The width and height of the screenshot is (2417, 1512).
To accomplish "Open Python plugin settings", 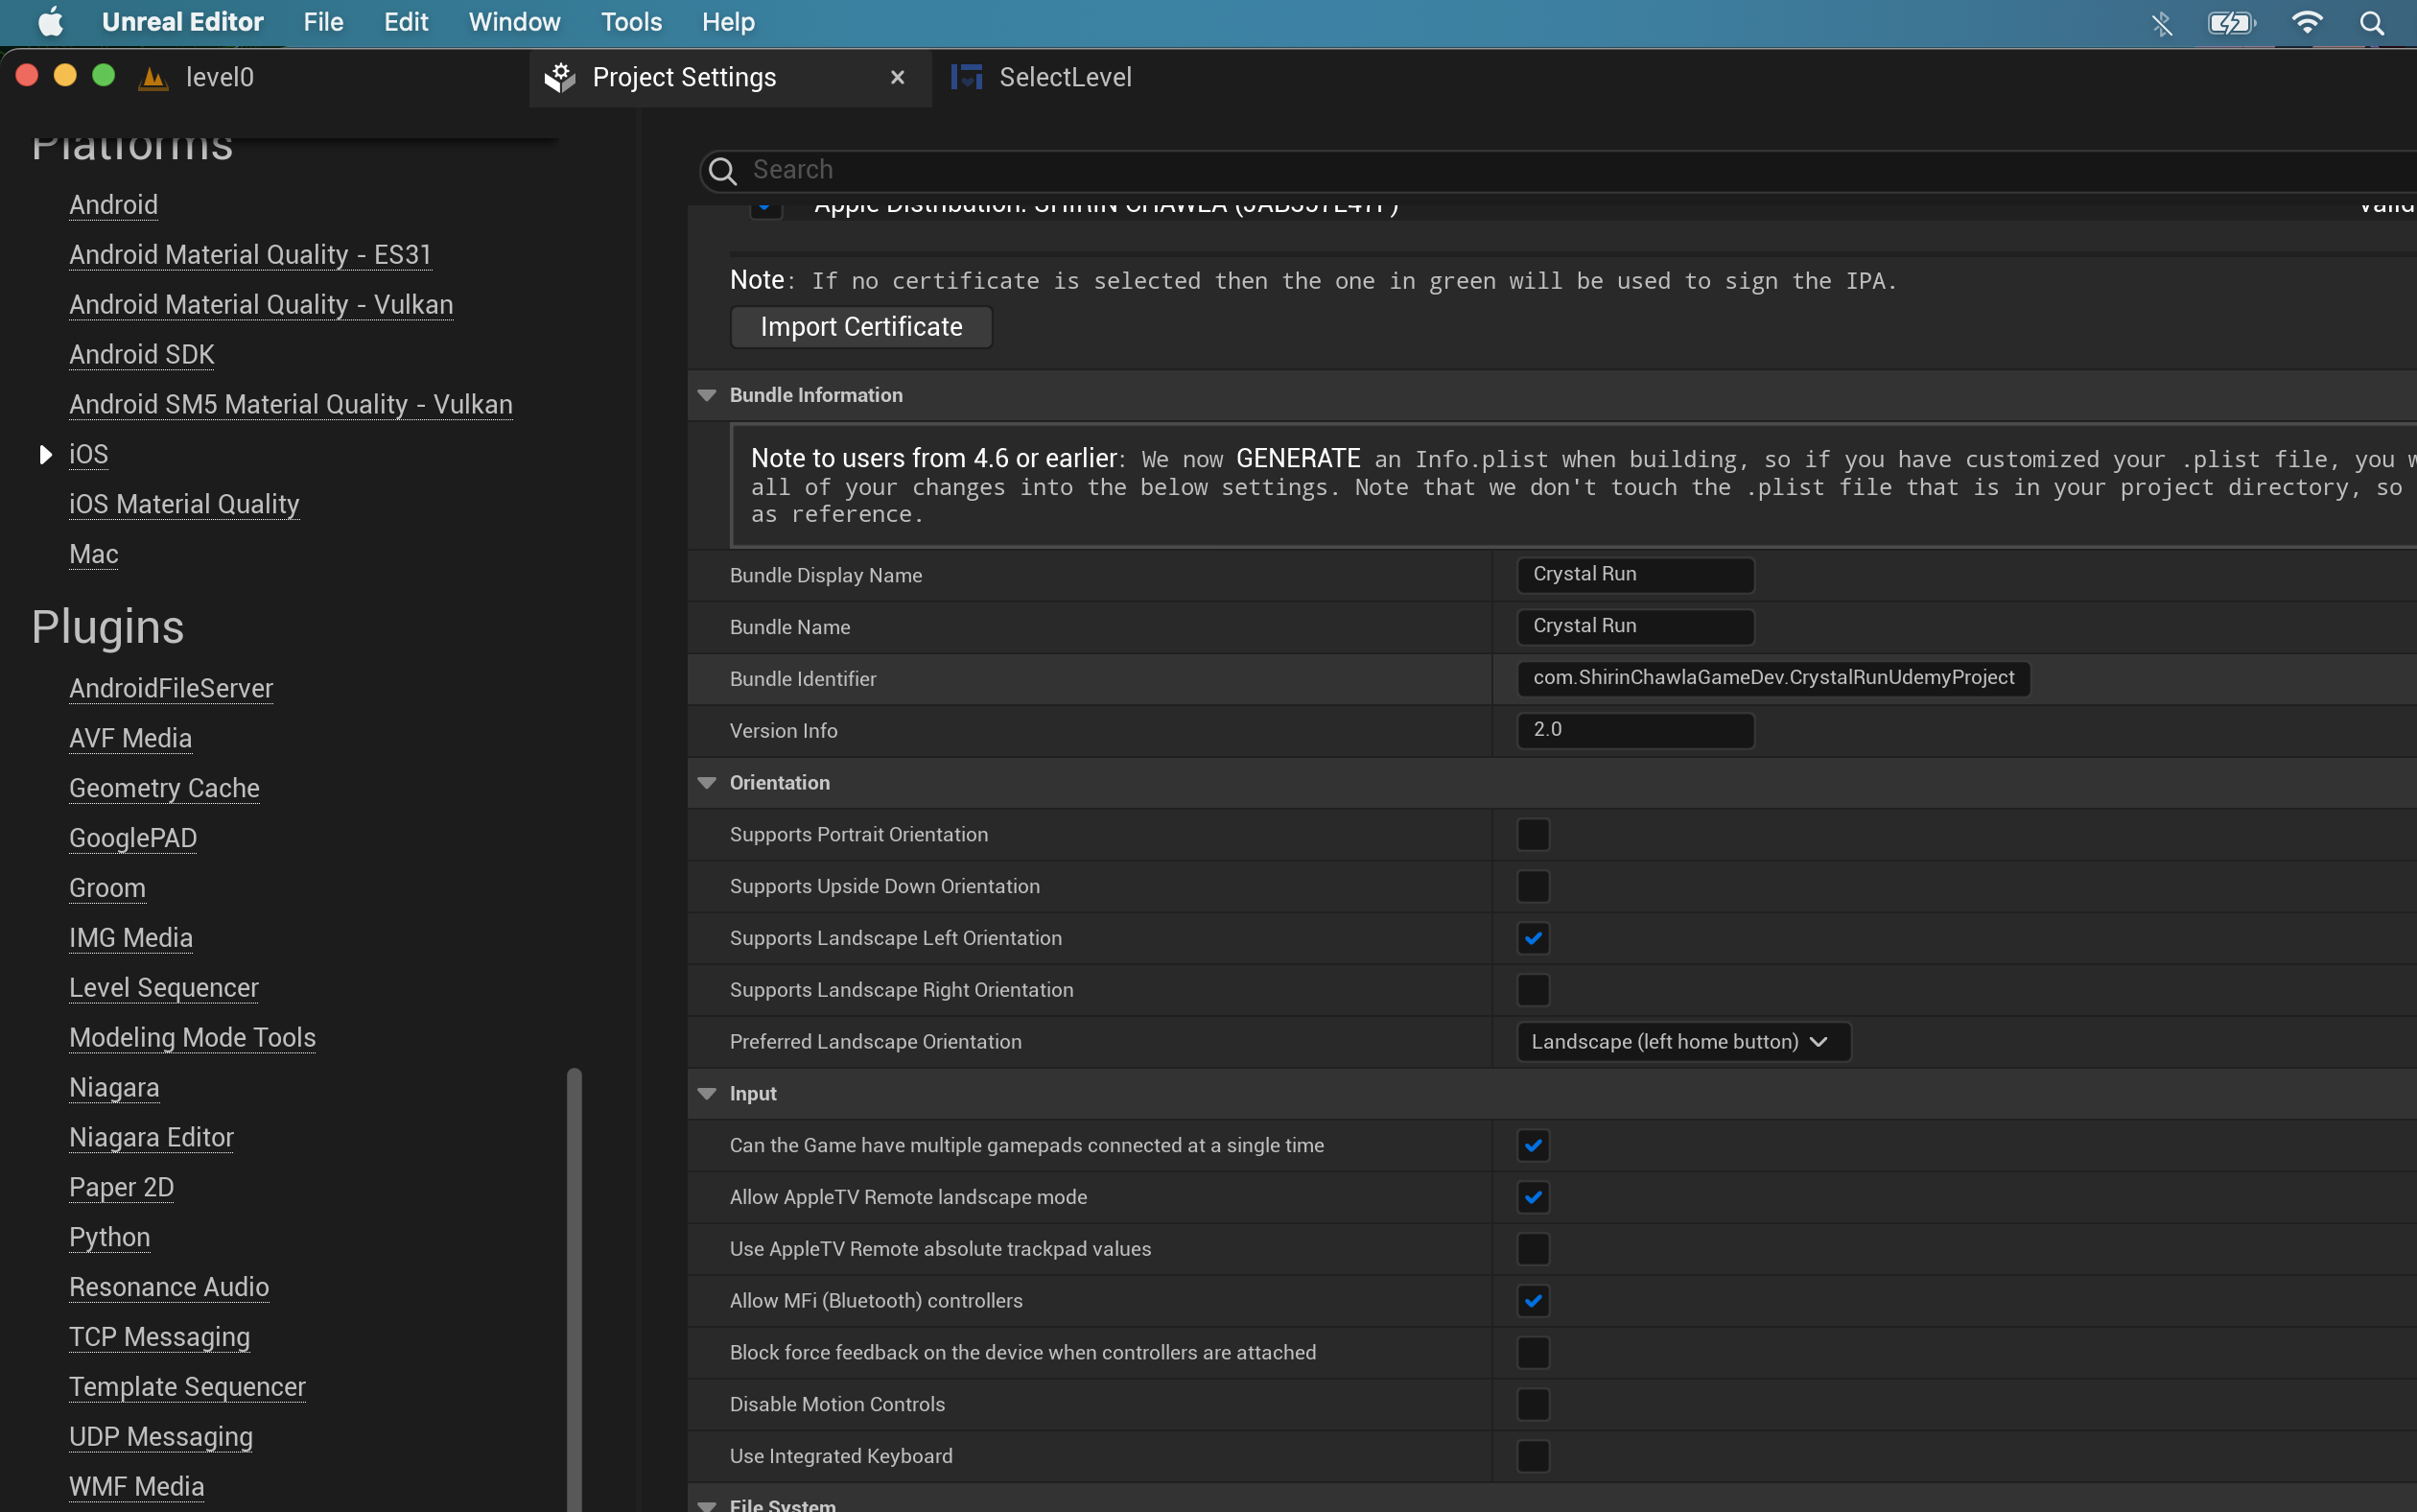I will tap(110, 1238).
